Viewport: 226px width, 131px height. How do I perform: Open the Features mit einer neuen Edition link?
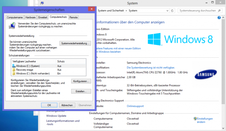pyautogui.click(x=118, y=50)
